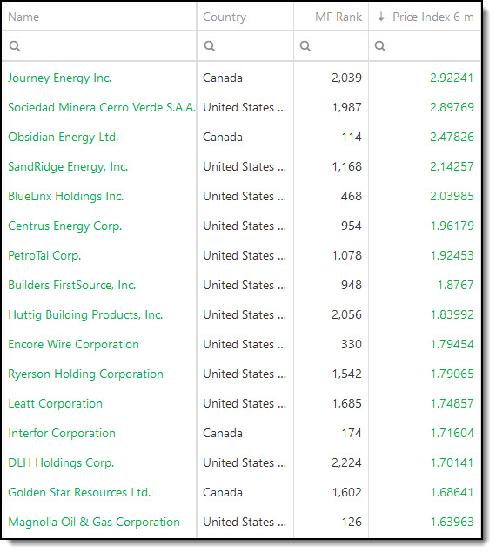
Task: Sort by the Country column header
Action: [225, 17]
